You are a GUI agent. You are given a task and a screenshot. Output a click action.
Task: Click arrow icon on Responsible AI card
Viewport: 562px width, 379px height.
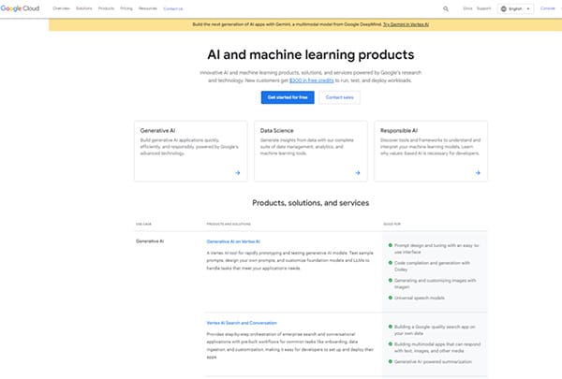click(x=478, y=173)
